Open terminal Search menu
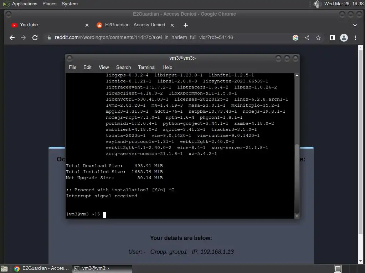 123,67
